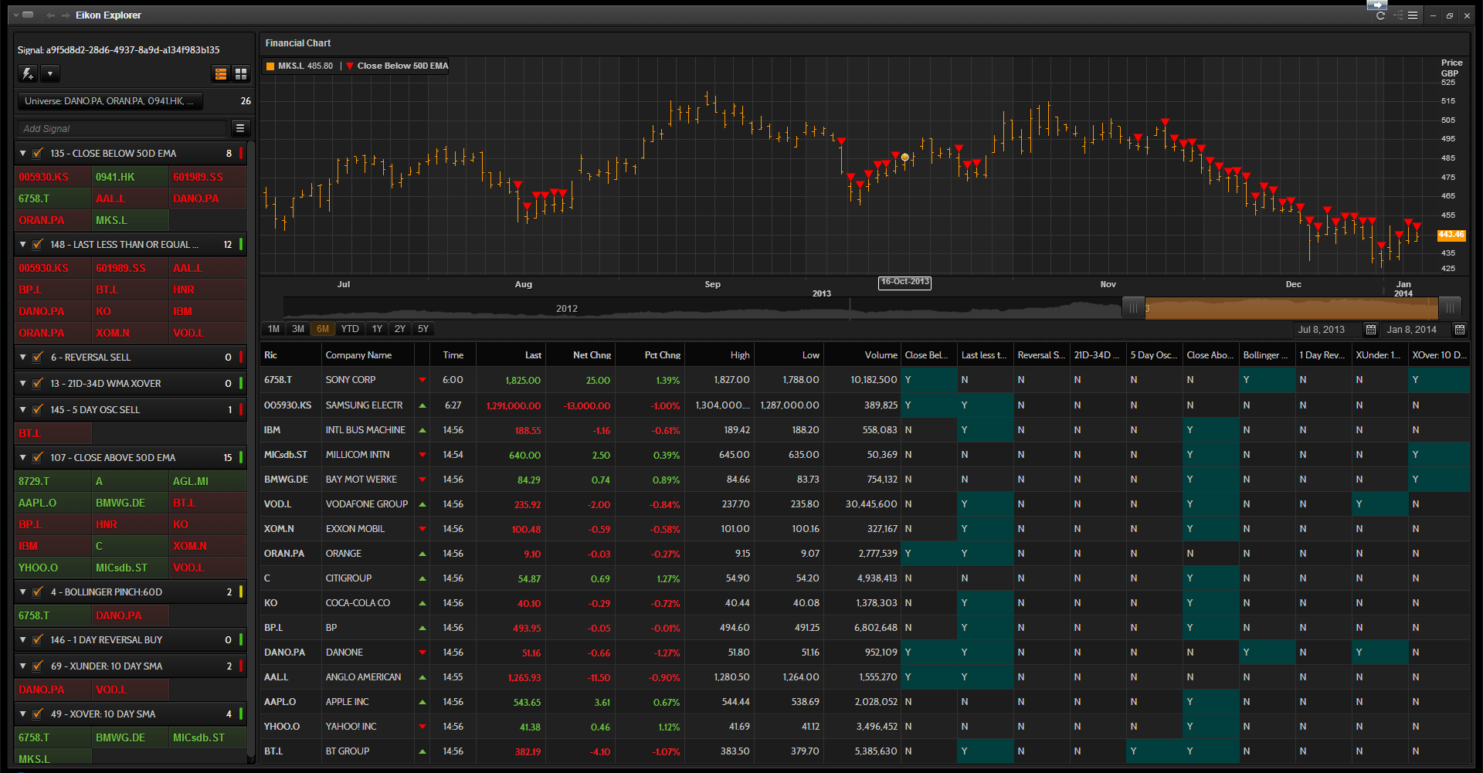Collapse the 148 - Last Less Than group

(x=23, y=245)
